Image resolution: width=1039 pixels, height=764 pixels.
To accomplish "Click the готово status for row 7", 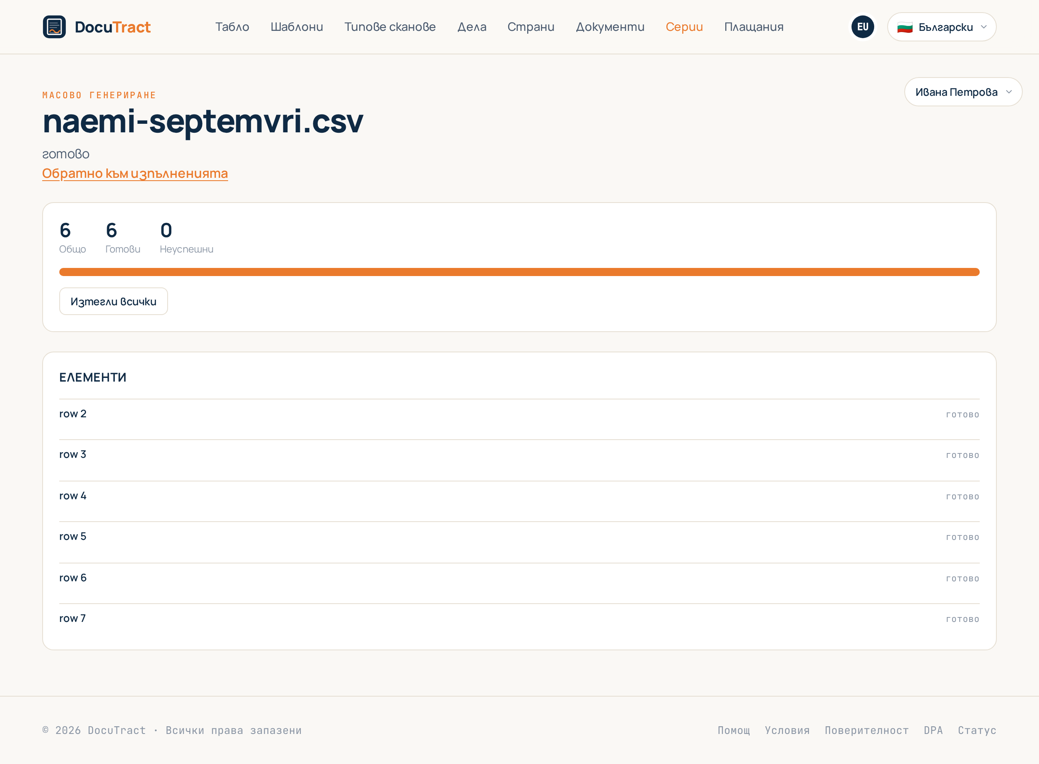I will (x=962, y=619).
